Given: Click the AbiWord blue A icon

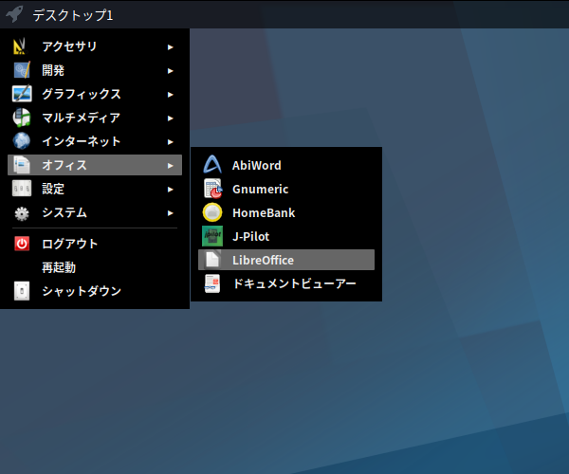Looking at the screenshot, I should (212, 165).
